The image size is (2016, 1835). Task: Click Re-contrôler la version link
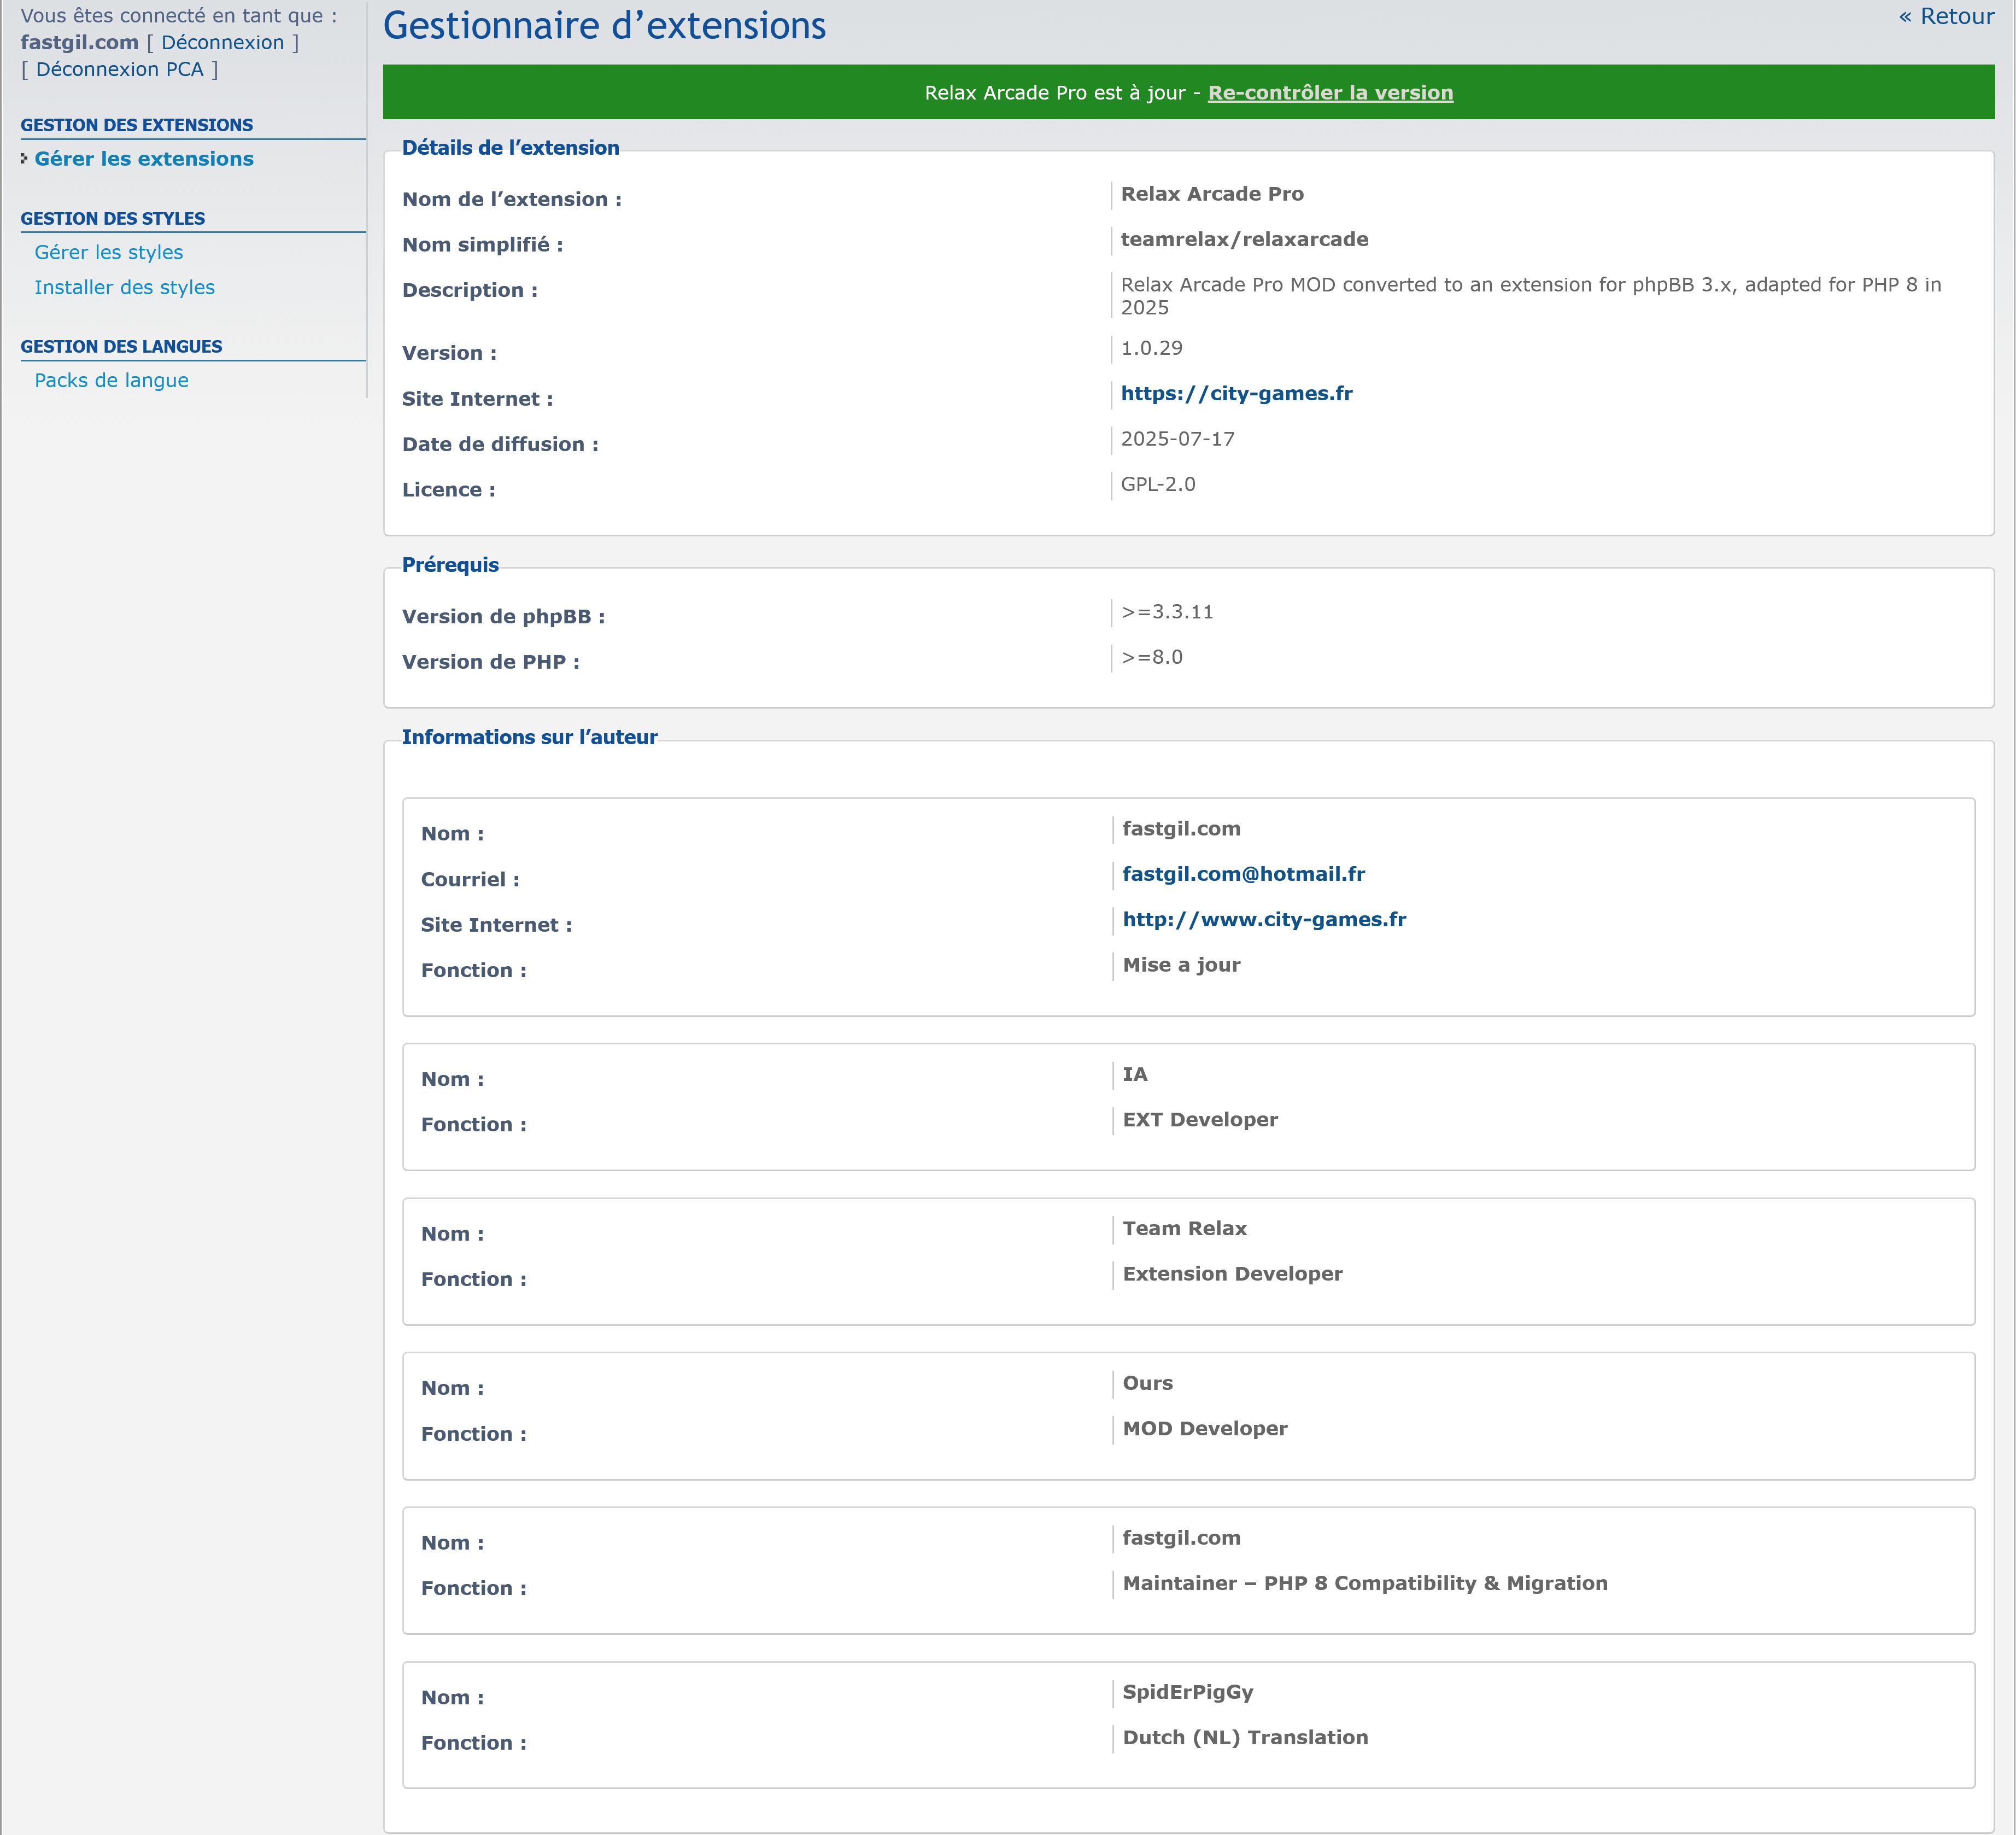click(x=1329, y=93)
